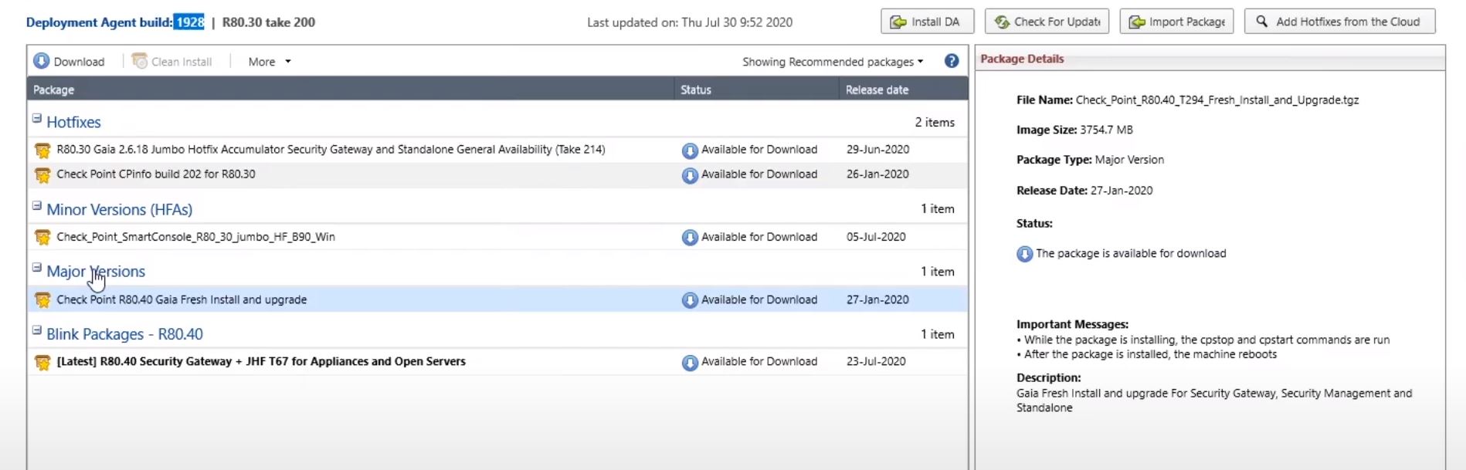Click the Download arrow icon in toolbar
Screen dimensions: 1466x470
[x=42, y=61]
